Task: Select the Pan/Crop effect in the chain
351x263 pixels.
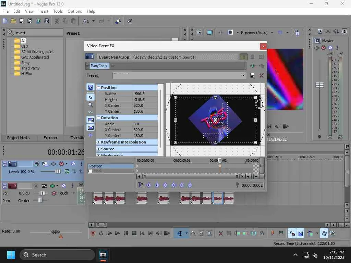Action: click(x=99, y=66)
